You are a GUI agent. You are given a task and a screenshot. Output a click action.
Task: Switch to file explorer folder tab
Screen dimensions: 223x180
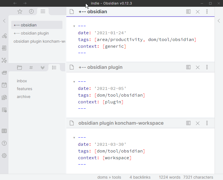tap(19, 67)
